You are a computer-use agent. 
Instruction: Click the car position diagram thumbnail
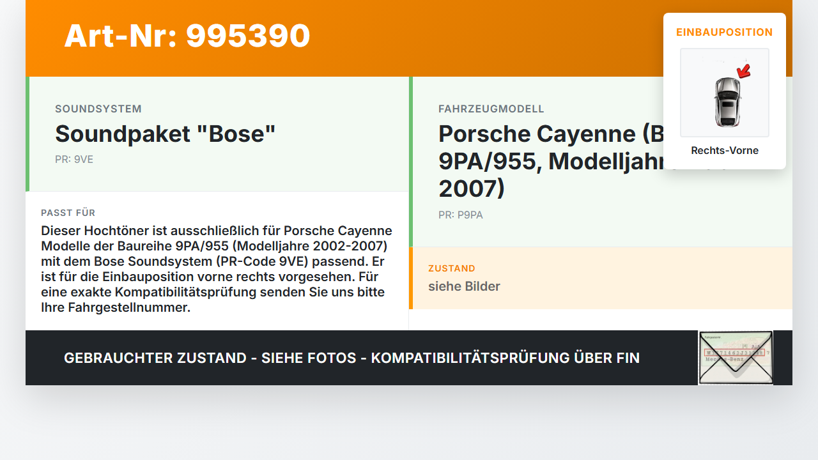pos(725,93)
